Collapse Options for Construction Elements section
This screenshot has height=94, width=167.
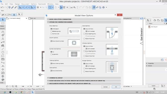[84, 22]
